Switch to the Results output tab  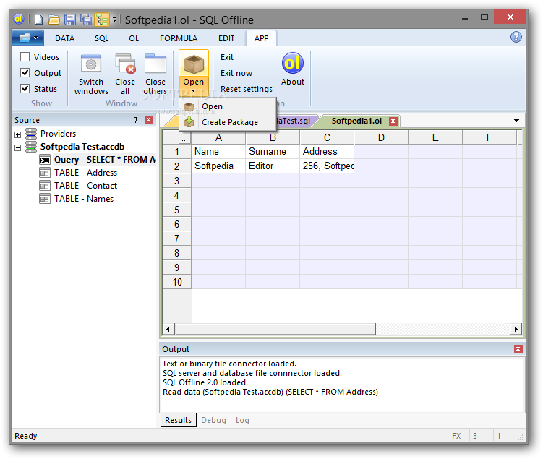178,420
